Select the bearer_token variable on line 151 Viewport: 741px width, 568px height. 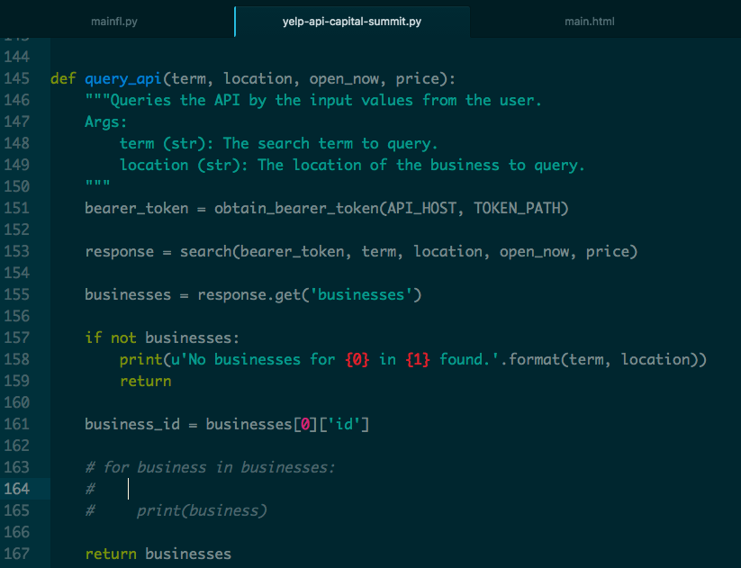tap(136, 208)
